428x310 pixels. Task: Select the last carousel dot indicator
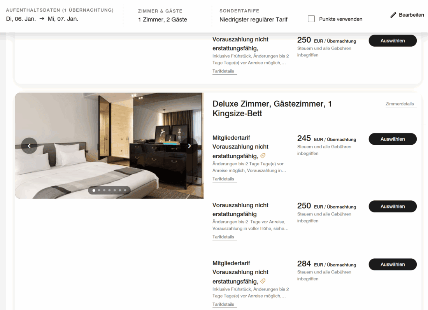click(x=125, y=190)
